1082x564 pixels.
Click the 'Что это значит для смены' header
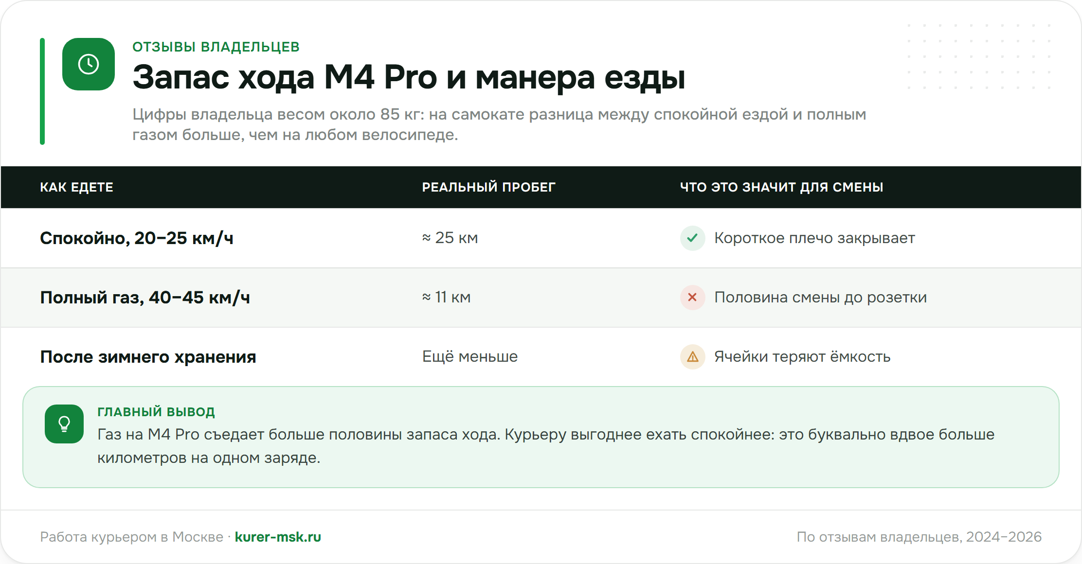point(781,187)
